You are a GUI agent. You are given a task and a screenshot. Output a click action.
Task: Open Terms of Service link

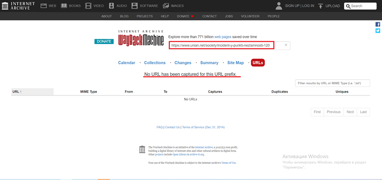coord(203,127)
